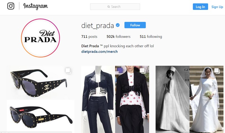Open the dietprada.com/merch link
This screenshot has width=225, height=133.
(x=100, y=52)
